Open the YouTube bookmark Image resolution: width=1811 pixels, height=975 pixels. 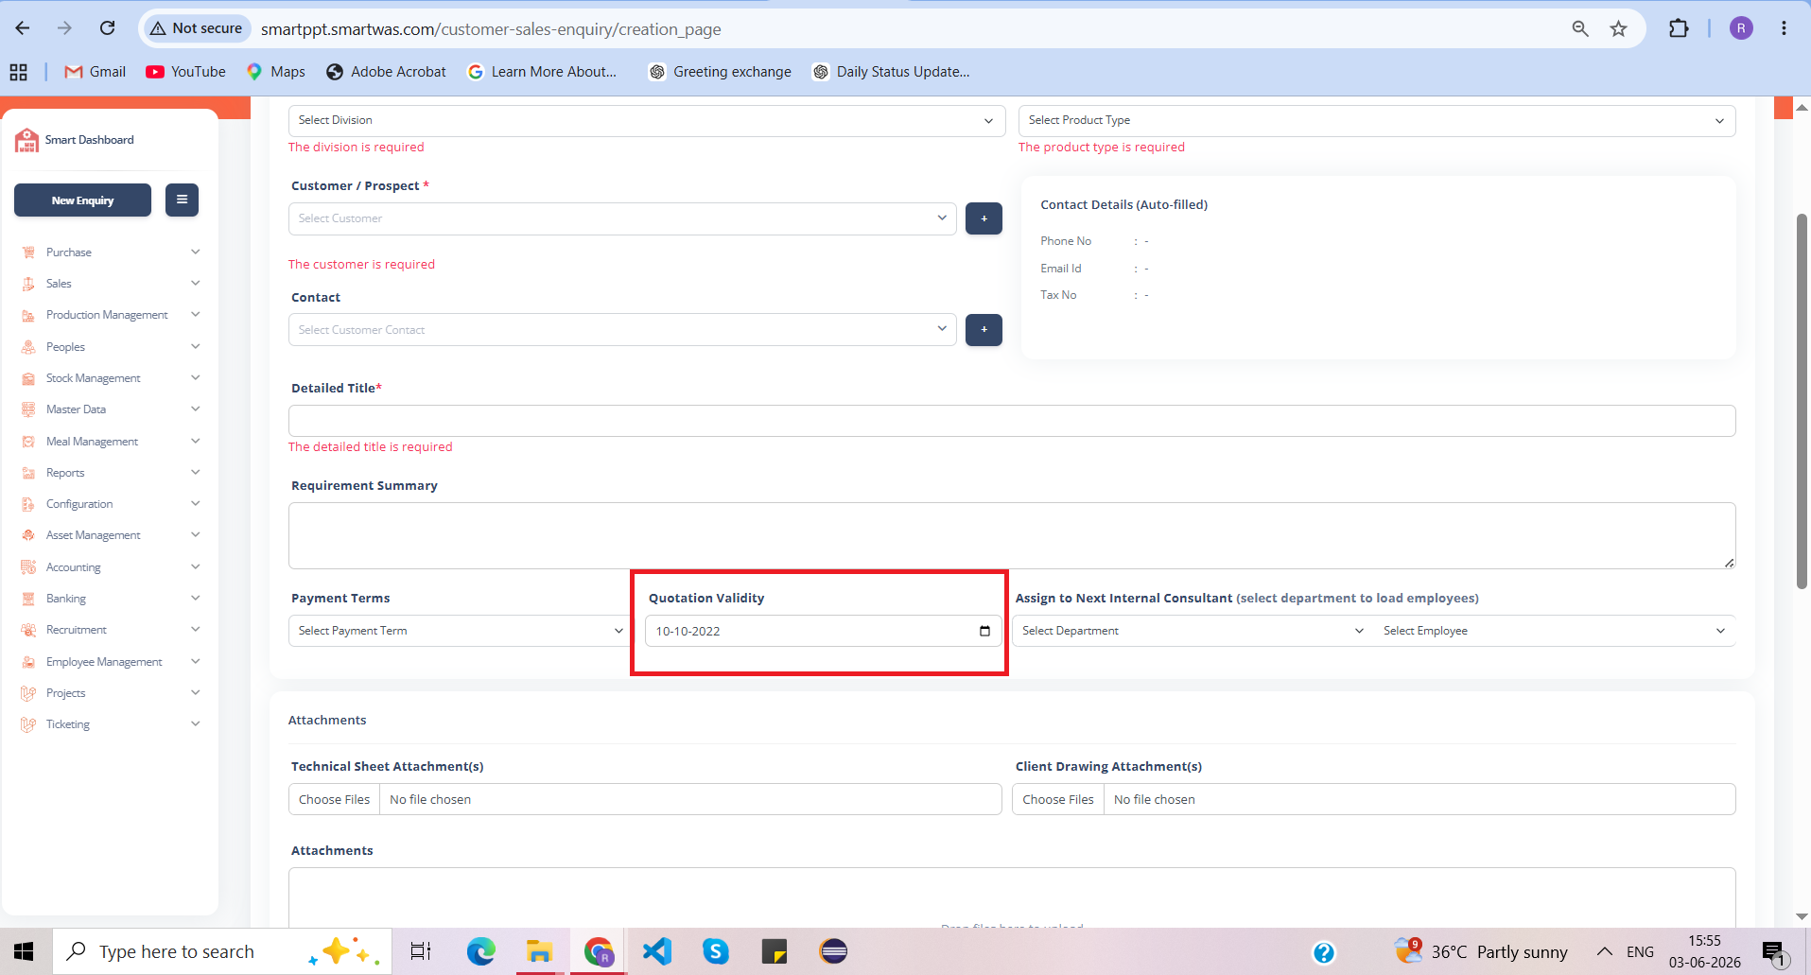[186, 72]
